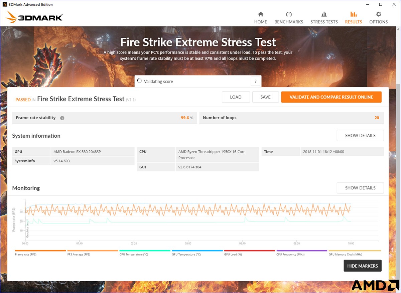
Task: Click the results orange bars icon
Action: [354, 14]
